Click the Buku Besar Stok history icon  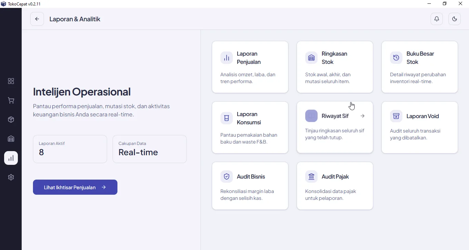pyautogui.click(x=396, y=58)
